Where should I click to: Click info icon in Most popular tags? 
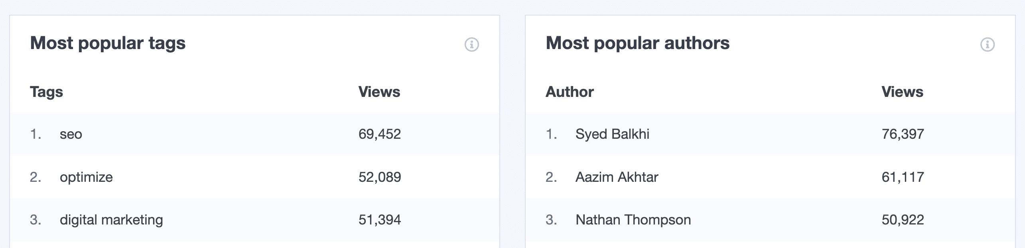click(x=471, y=44)
